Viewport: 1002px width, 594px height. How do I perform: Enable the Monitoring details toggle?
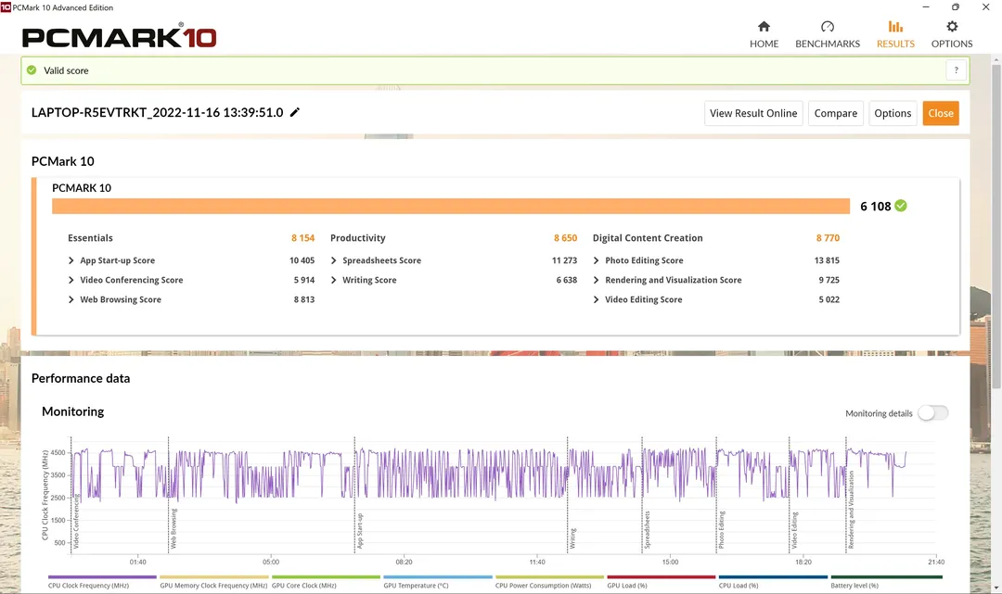(x=932, y=413)
